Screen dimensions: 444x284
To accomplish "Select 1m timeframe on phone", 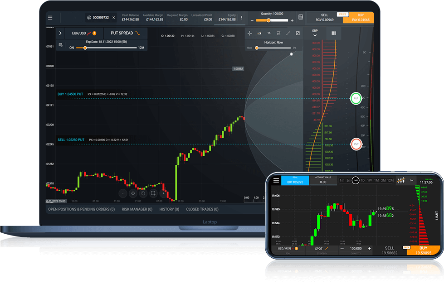I will [x=342, y=180].
